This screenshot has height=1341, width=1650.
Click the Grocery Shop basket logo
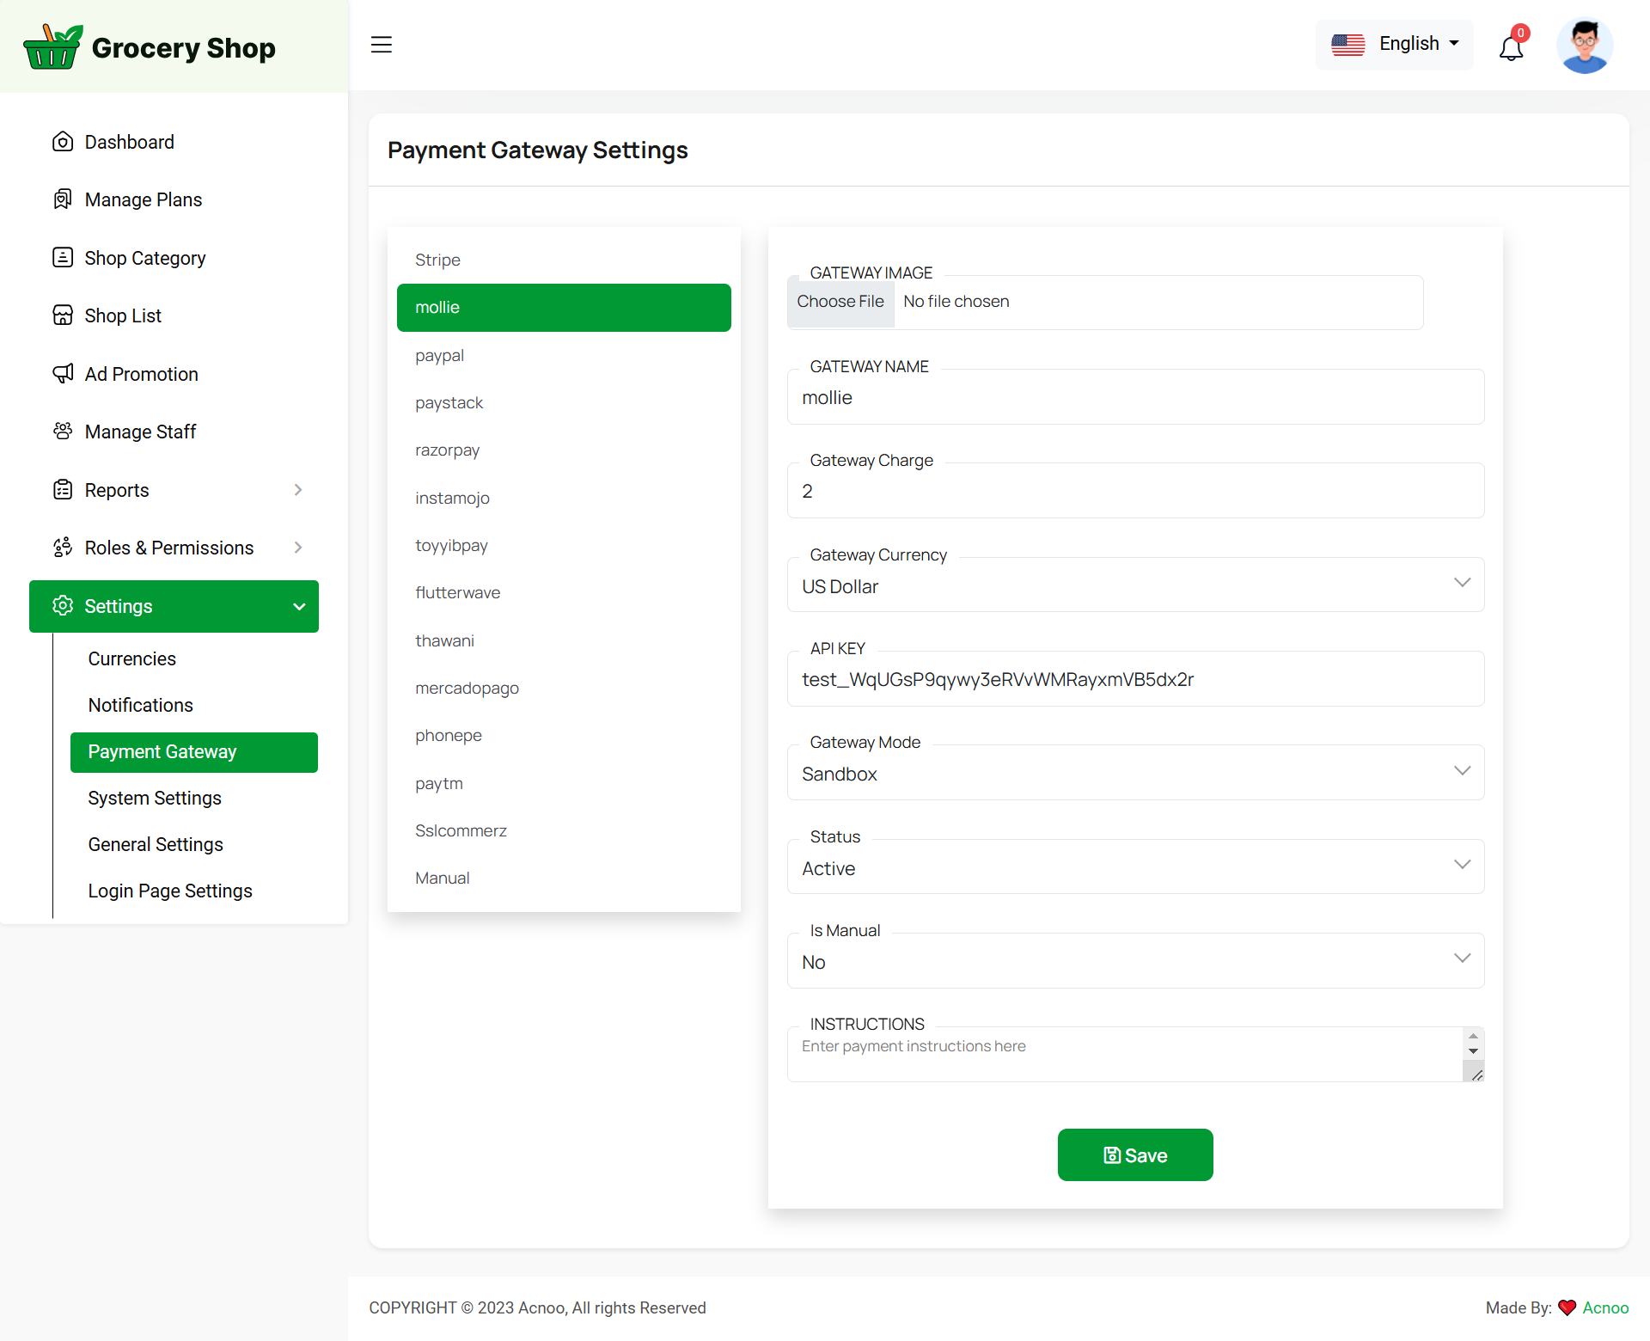point(52,47)
